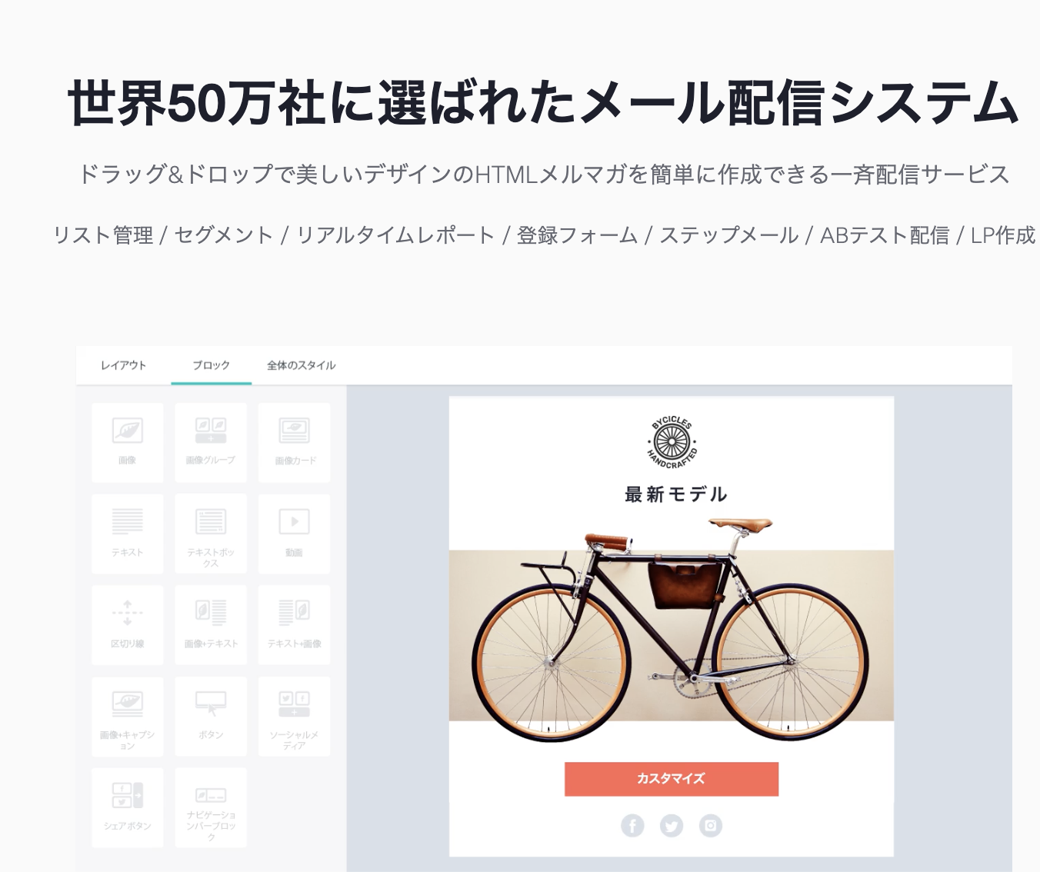Choose the 画像+テキスト block
Viewport: 1040px width, 875px height.
211,625
